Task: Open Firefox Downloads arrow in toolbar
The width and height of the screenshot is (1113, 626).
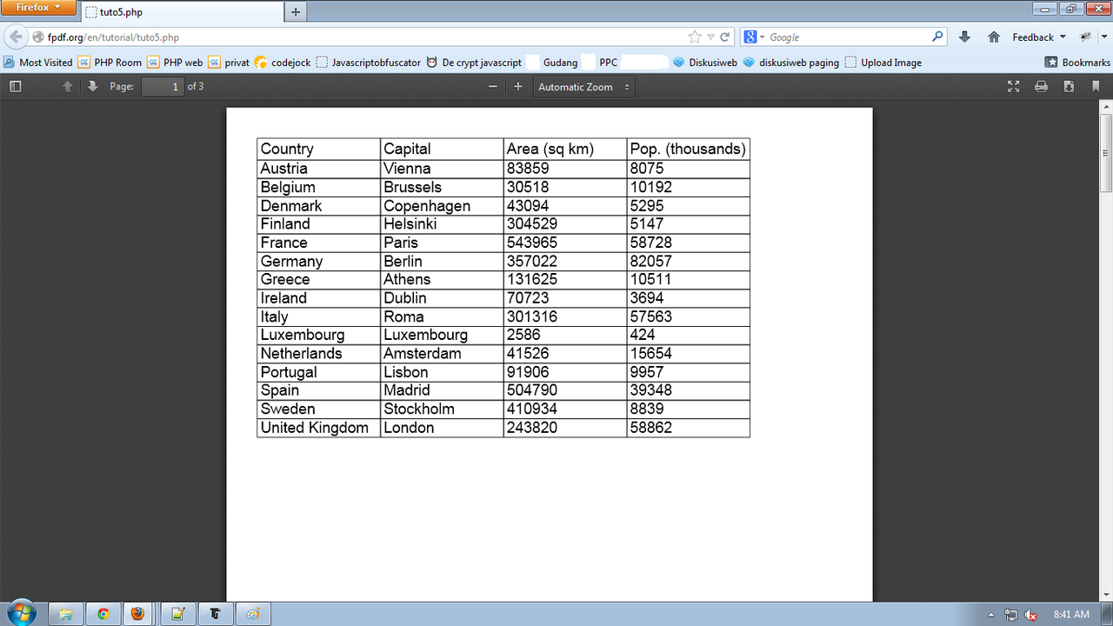Action: click(964, 37)
